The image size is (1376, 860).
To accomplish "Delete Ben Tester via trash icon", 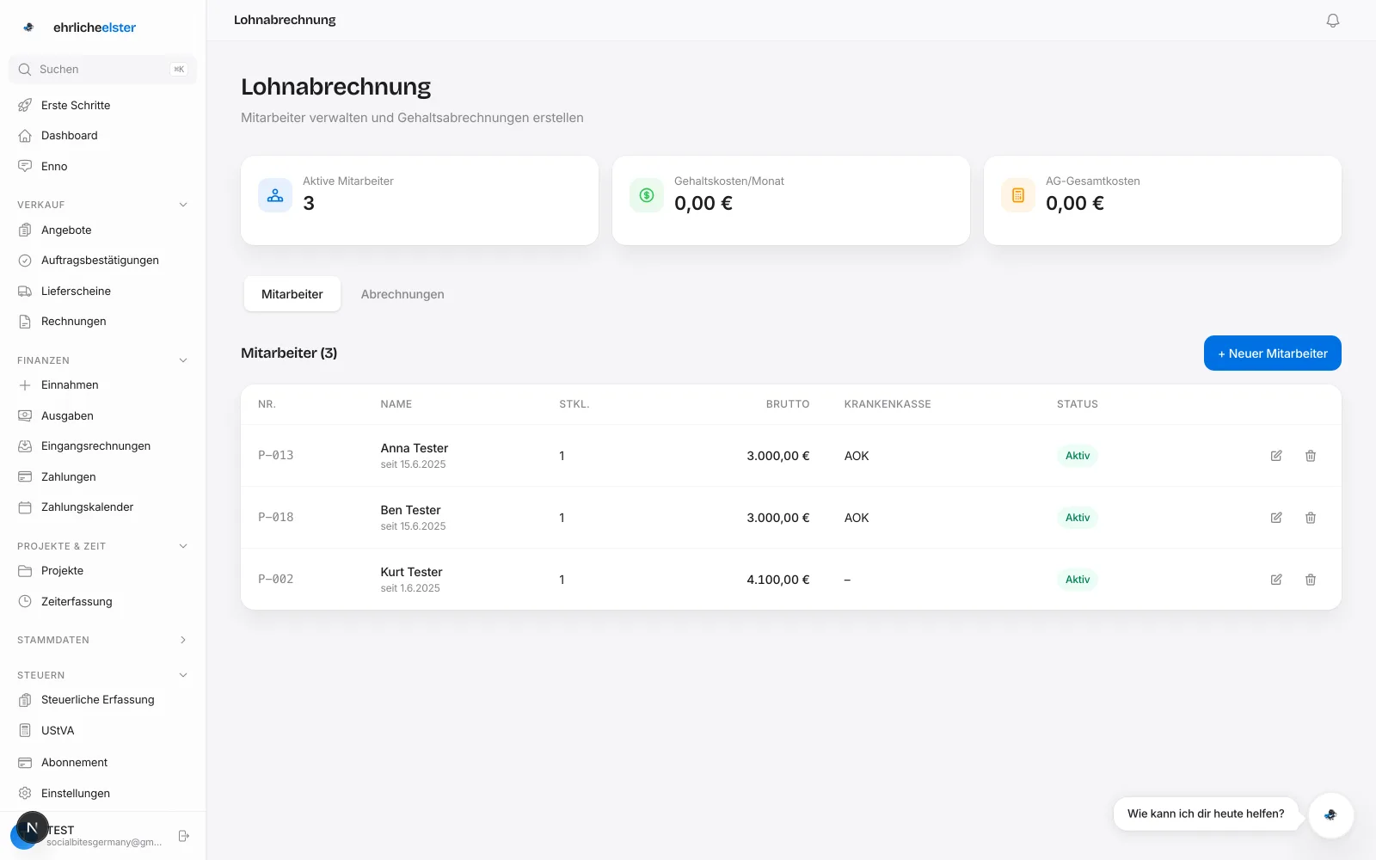I will pos(1311,518).
